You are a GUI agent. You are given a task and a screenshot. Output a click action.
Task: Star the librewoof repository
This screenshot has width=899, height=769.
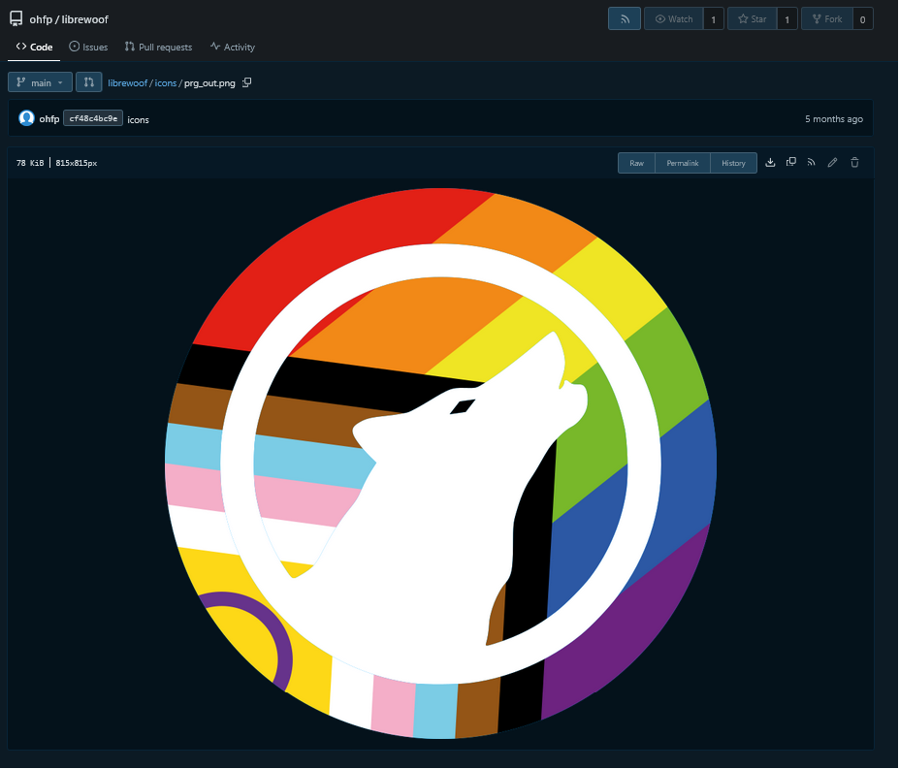pyautogui.click(x=753, y=19)
